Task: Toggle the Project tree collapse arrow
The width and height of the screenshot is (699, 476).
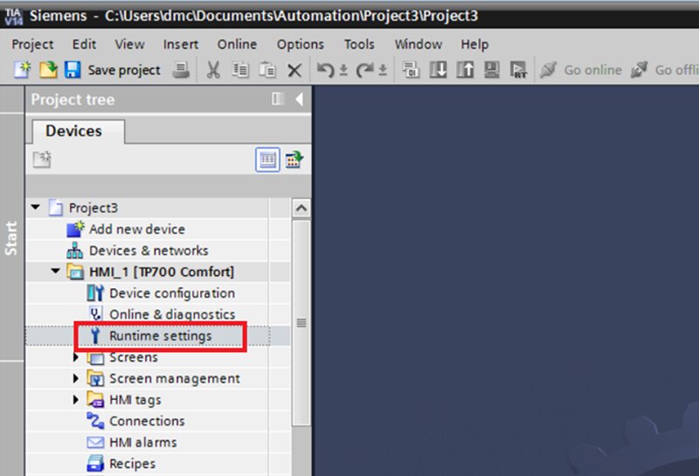Action: [x=300, y=99]
